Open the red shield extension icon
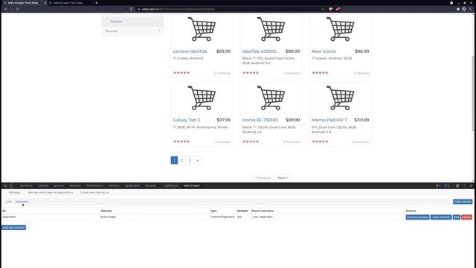The width and height of the screenshot is (476, 268). (331, 9)
